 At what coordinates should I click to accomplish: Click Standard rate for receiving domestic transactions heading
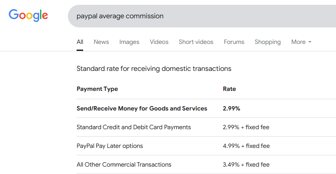pos(154,69)
